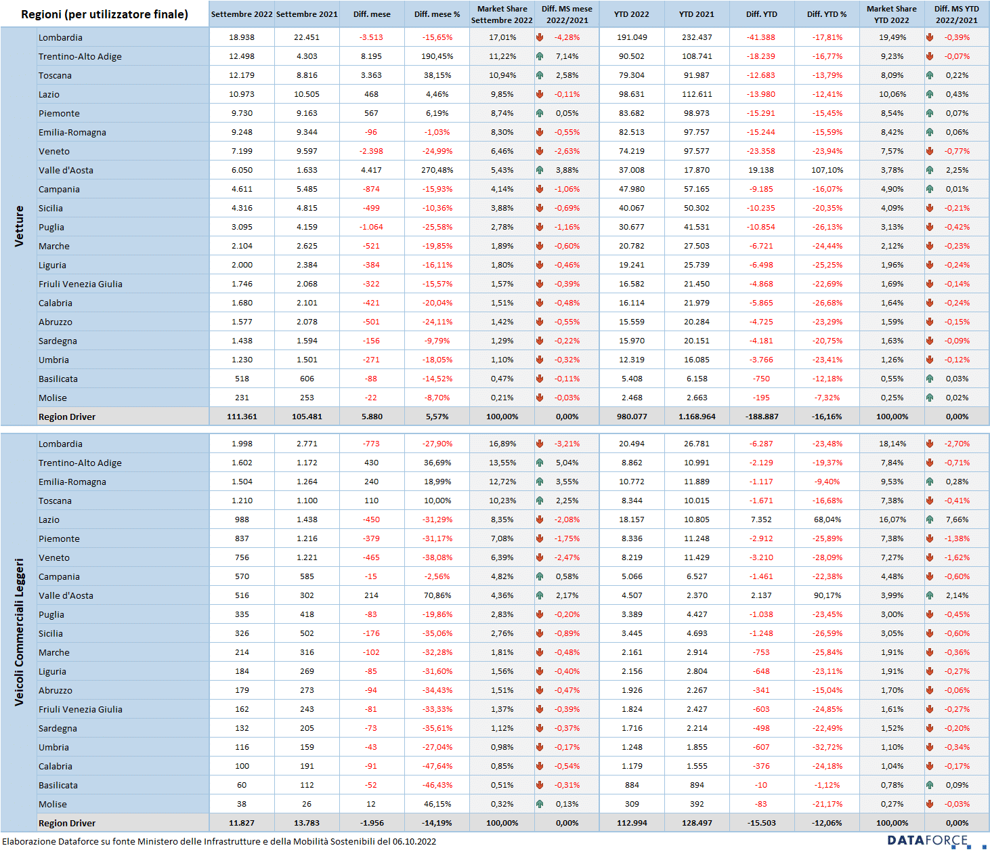The width and height of the screenshot is (990, 850).
Task: Click the 107,10% YTD value for Valle d'Aosta
Action: pyautogui.click(x=827, y=170)
